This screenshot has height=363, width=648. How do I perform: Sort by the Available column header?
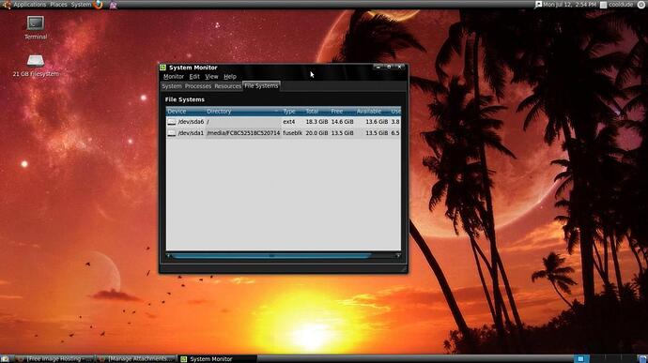pos(372,112)
